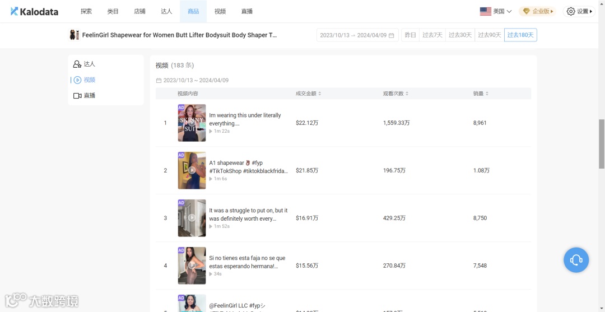
Task: Click the 8,961 sales volume
Action: point(480,123)
